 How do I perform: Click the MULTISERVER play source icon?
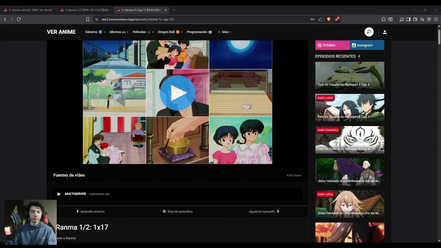coord(59,194)
